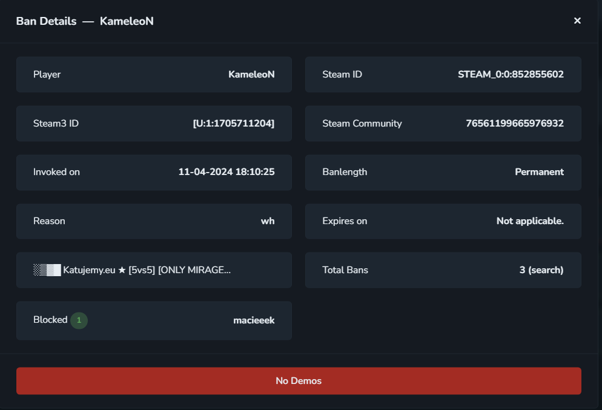602x410 pixels.
Task: Click the Permanent ban length value
Action: (x=539, y=172)
